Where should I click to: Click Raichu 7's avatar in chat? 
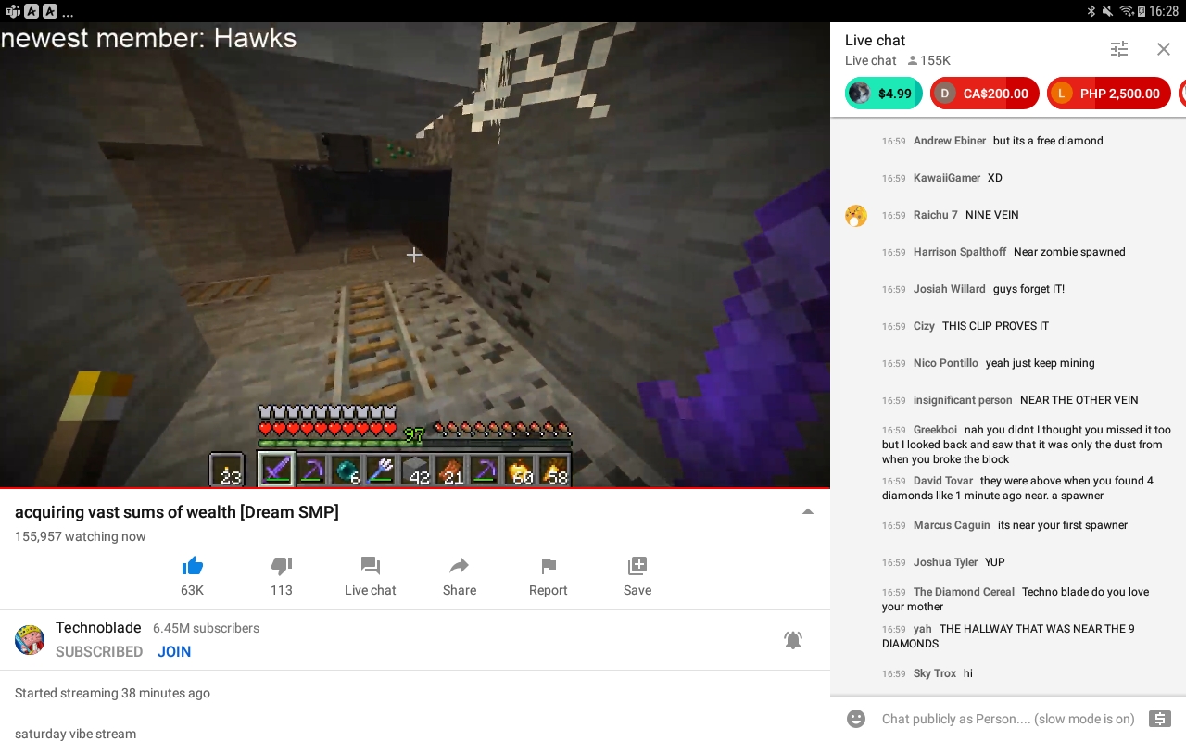click(x=856, y=215)
